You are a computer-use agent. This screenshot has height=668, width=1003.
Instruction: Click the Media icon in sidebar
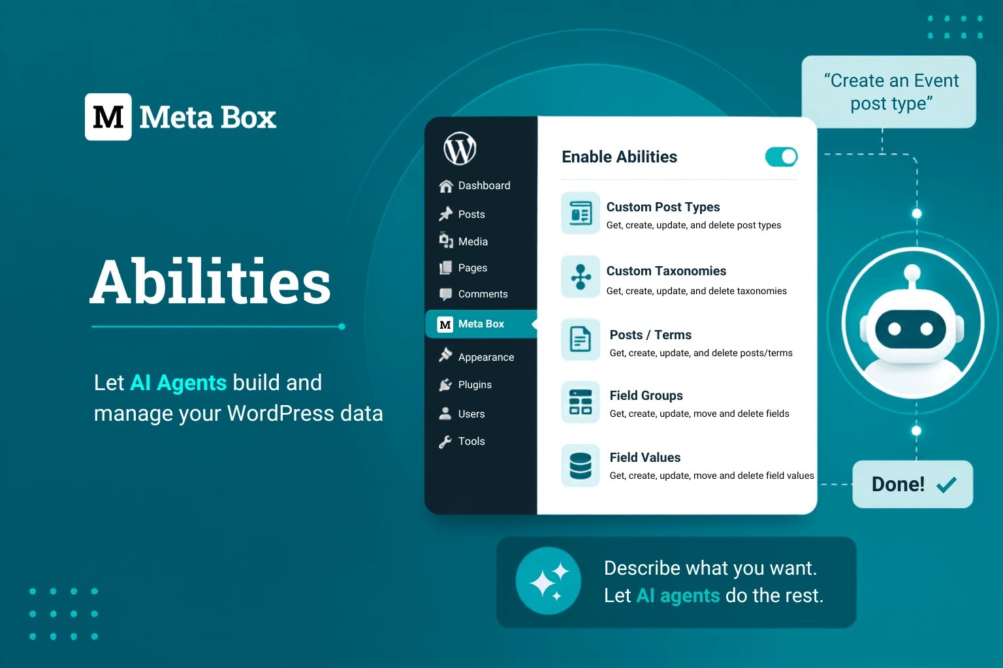446,241
